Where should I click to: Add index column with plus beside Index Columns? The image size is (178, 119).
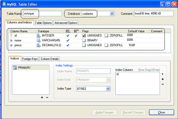(163, 79)
